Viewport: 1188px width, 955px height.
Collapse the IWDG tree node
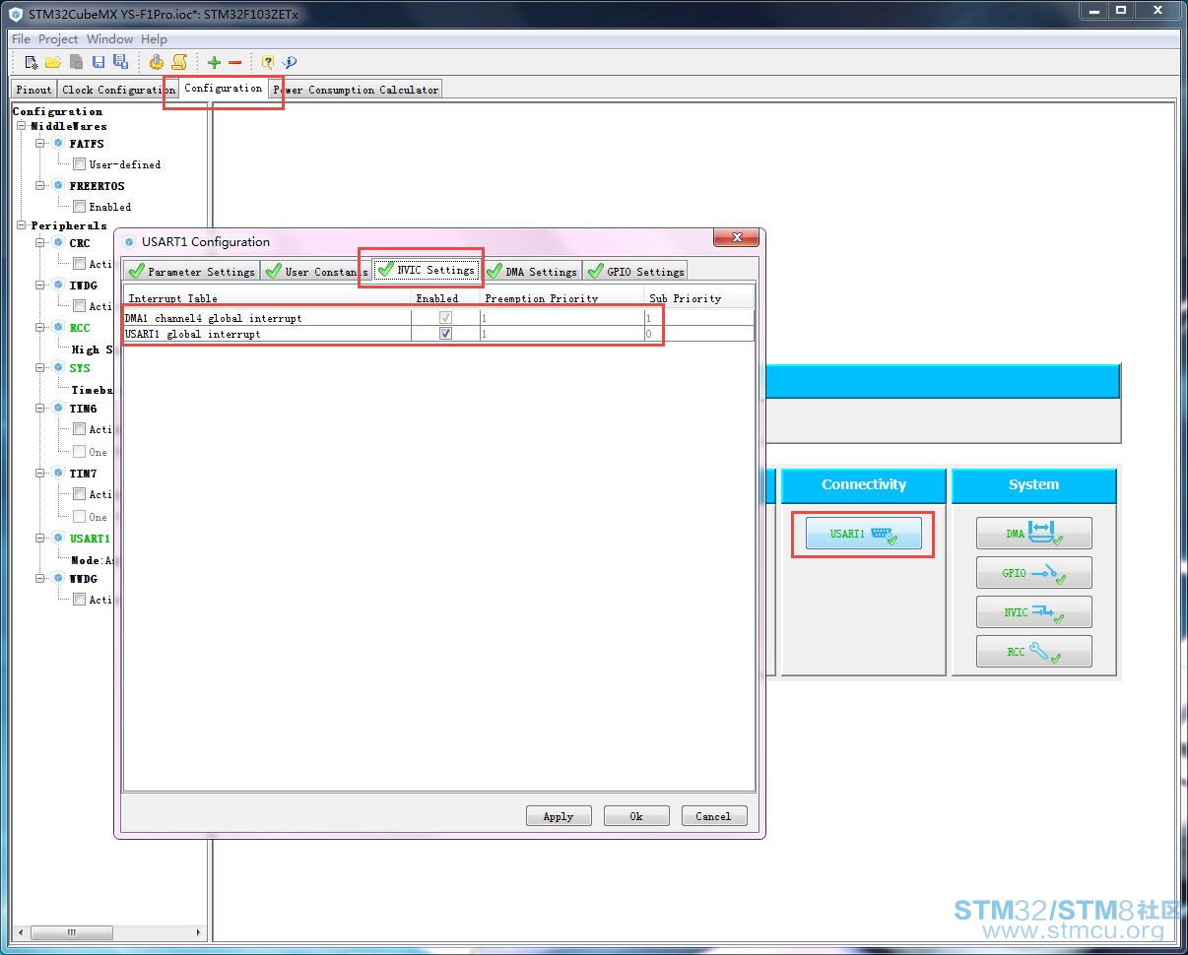click(x=41, y=286)
